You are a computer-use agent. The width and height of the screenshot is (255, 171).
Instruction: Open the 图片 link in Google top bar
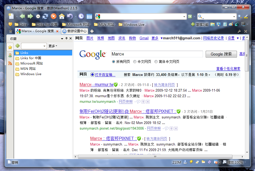click(x=90, y=38)
